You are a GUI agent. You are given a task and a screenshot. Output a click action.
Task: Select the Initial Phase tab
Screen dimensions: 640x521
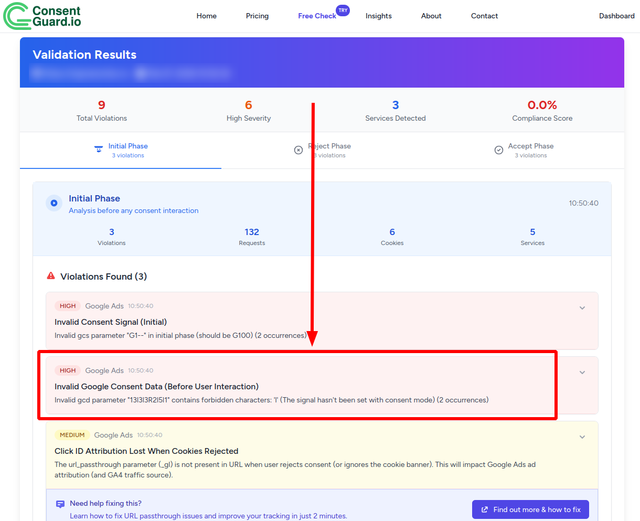pos(127,150)
